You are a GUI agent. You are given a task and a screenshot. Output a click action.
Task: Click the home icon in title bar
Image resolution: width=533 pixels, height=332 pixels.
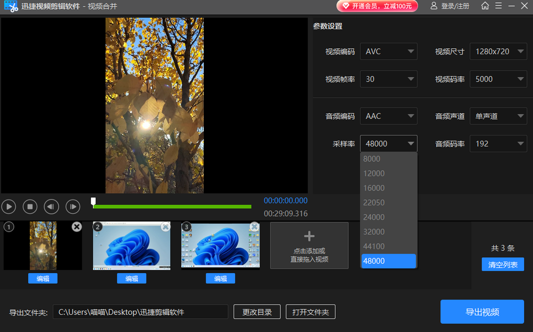(485, 6)
